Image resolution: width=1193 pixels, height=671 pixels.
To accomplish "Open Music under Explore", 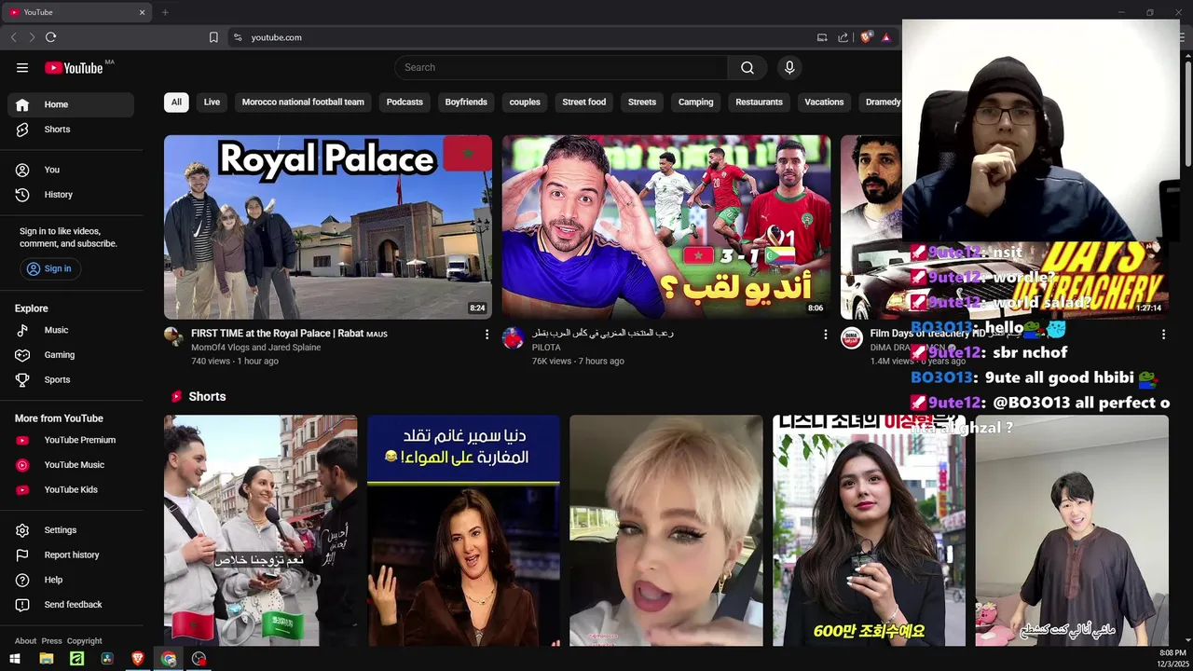I will pos(71,330).
